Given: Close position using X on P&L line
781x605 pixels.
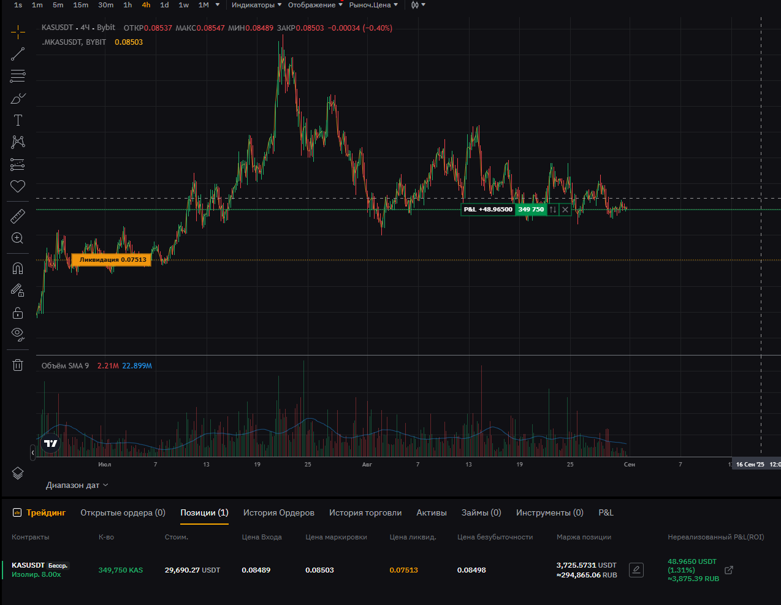Looking at the screenshot, I should click(565, 210).
